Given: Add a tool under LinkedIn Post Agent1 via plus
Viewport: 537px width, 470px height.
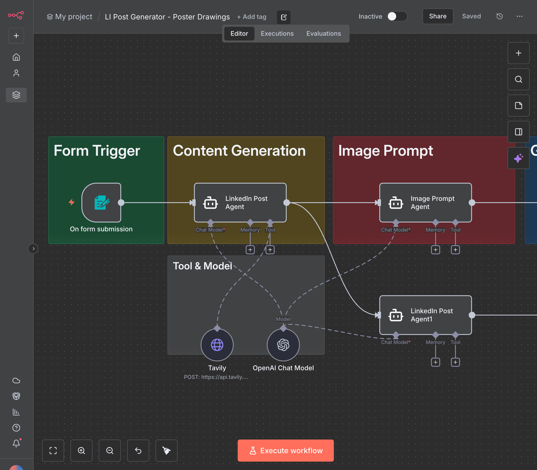Looking at the screenshot, I should [455, 362].
